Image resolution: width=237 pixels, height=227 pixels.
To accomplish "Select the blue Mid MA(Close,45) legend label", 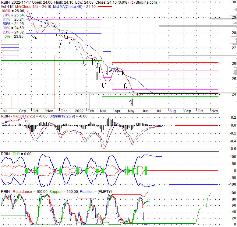I will (x=68, y=7).
